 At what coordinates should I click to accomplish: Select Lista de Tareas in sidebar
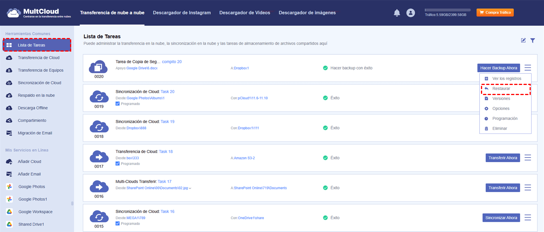(x=37, y=45)
